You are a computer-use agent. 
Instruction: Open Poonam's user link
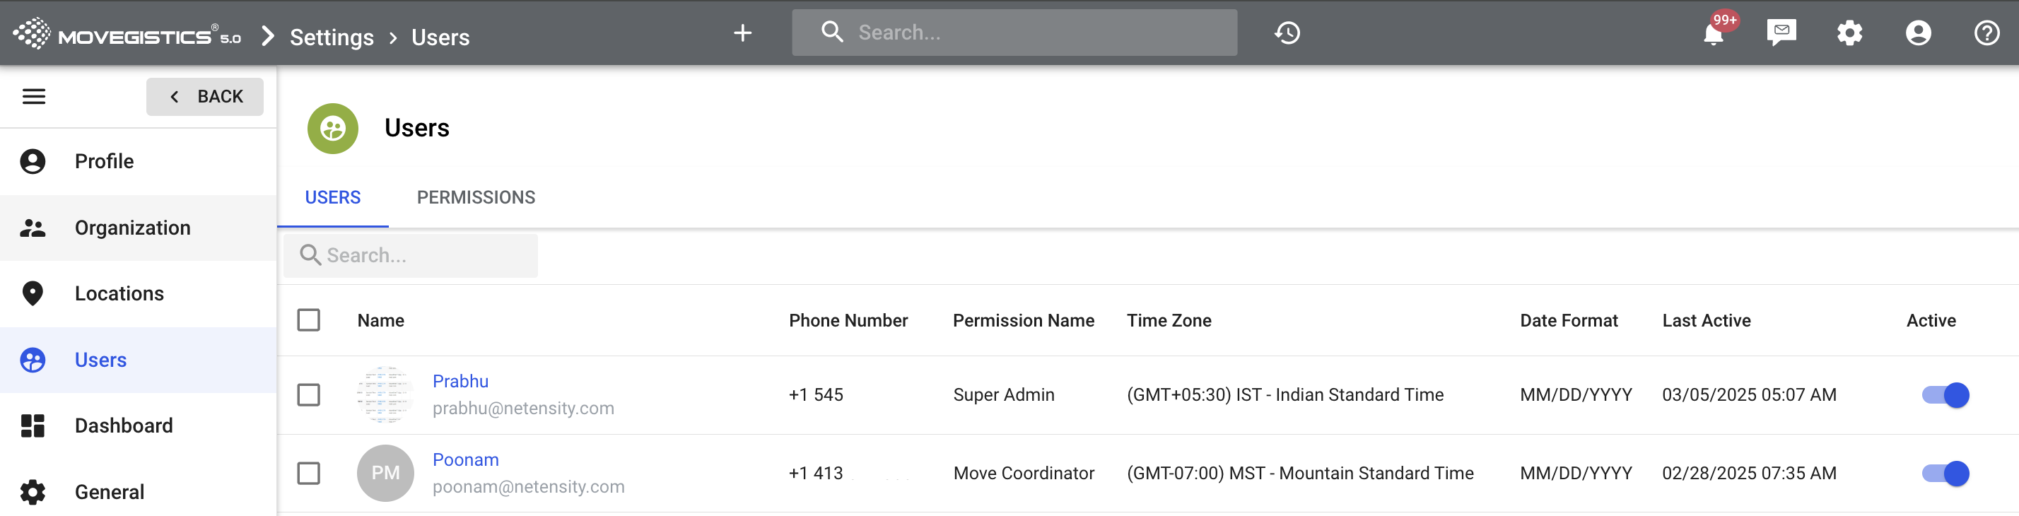click(466, 459)
